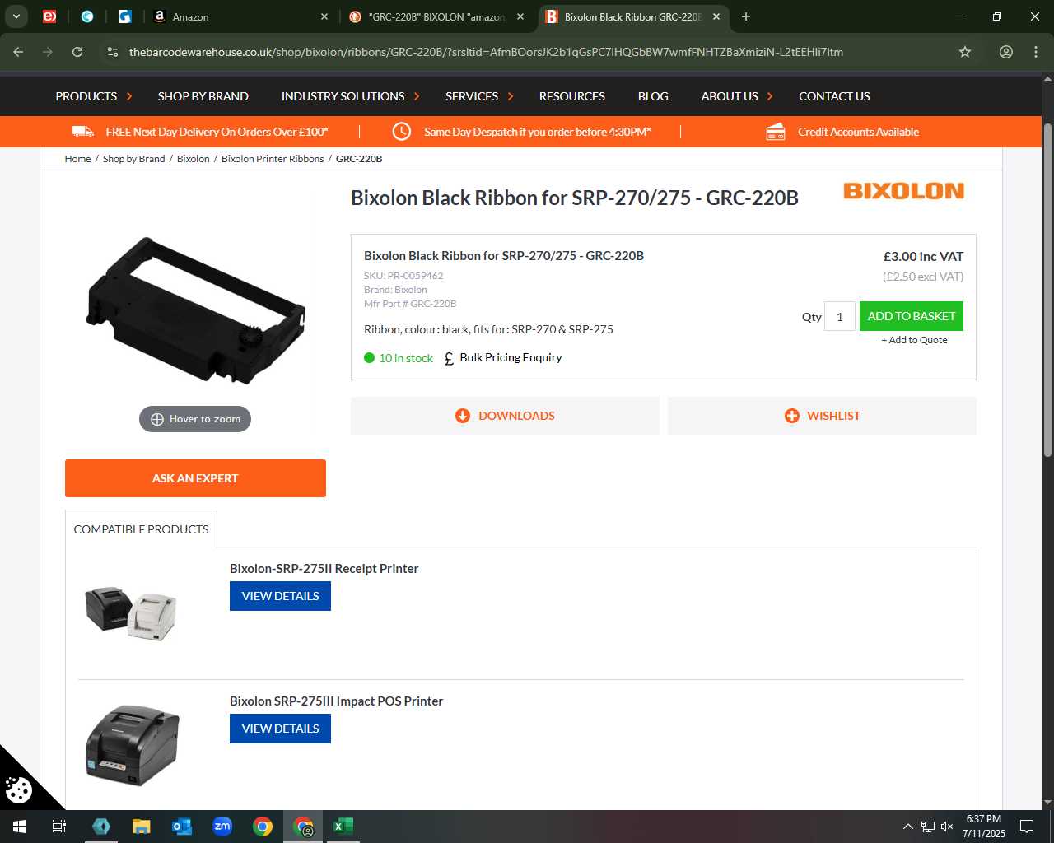Click the taskbar clock showing 6:37 PM
The image size is (1054, 843).
click(x=984, y=827)
